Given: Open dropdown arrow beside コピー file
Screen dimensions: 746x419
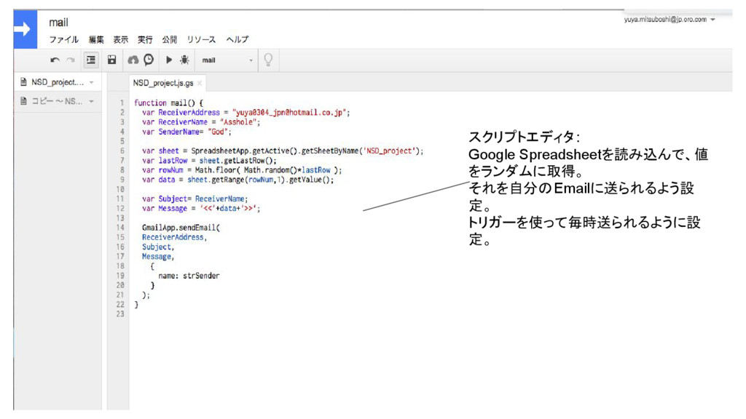Looking at the screenshot, I should pos(91,102).
